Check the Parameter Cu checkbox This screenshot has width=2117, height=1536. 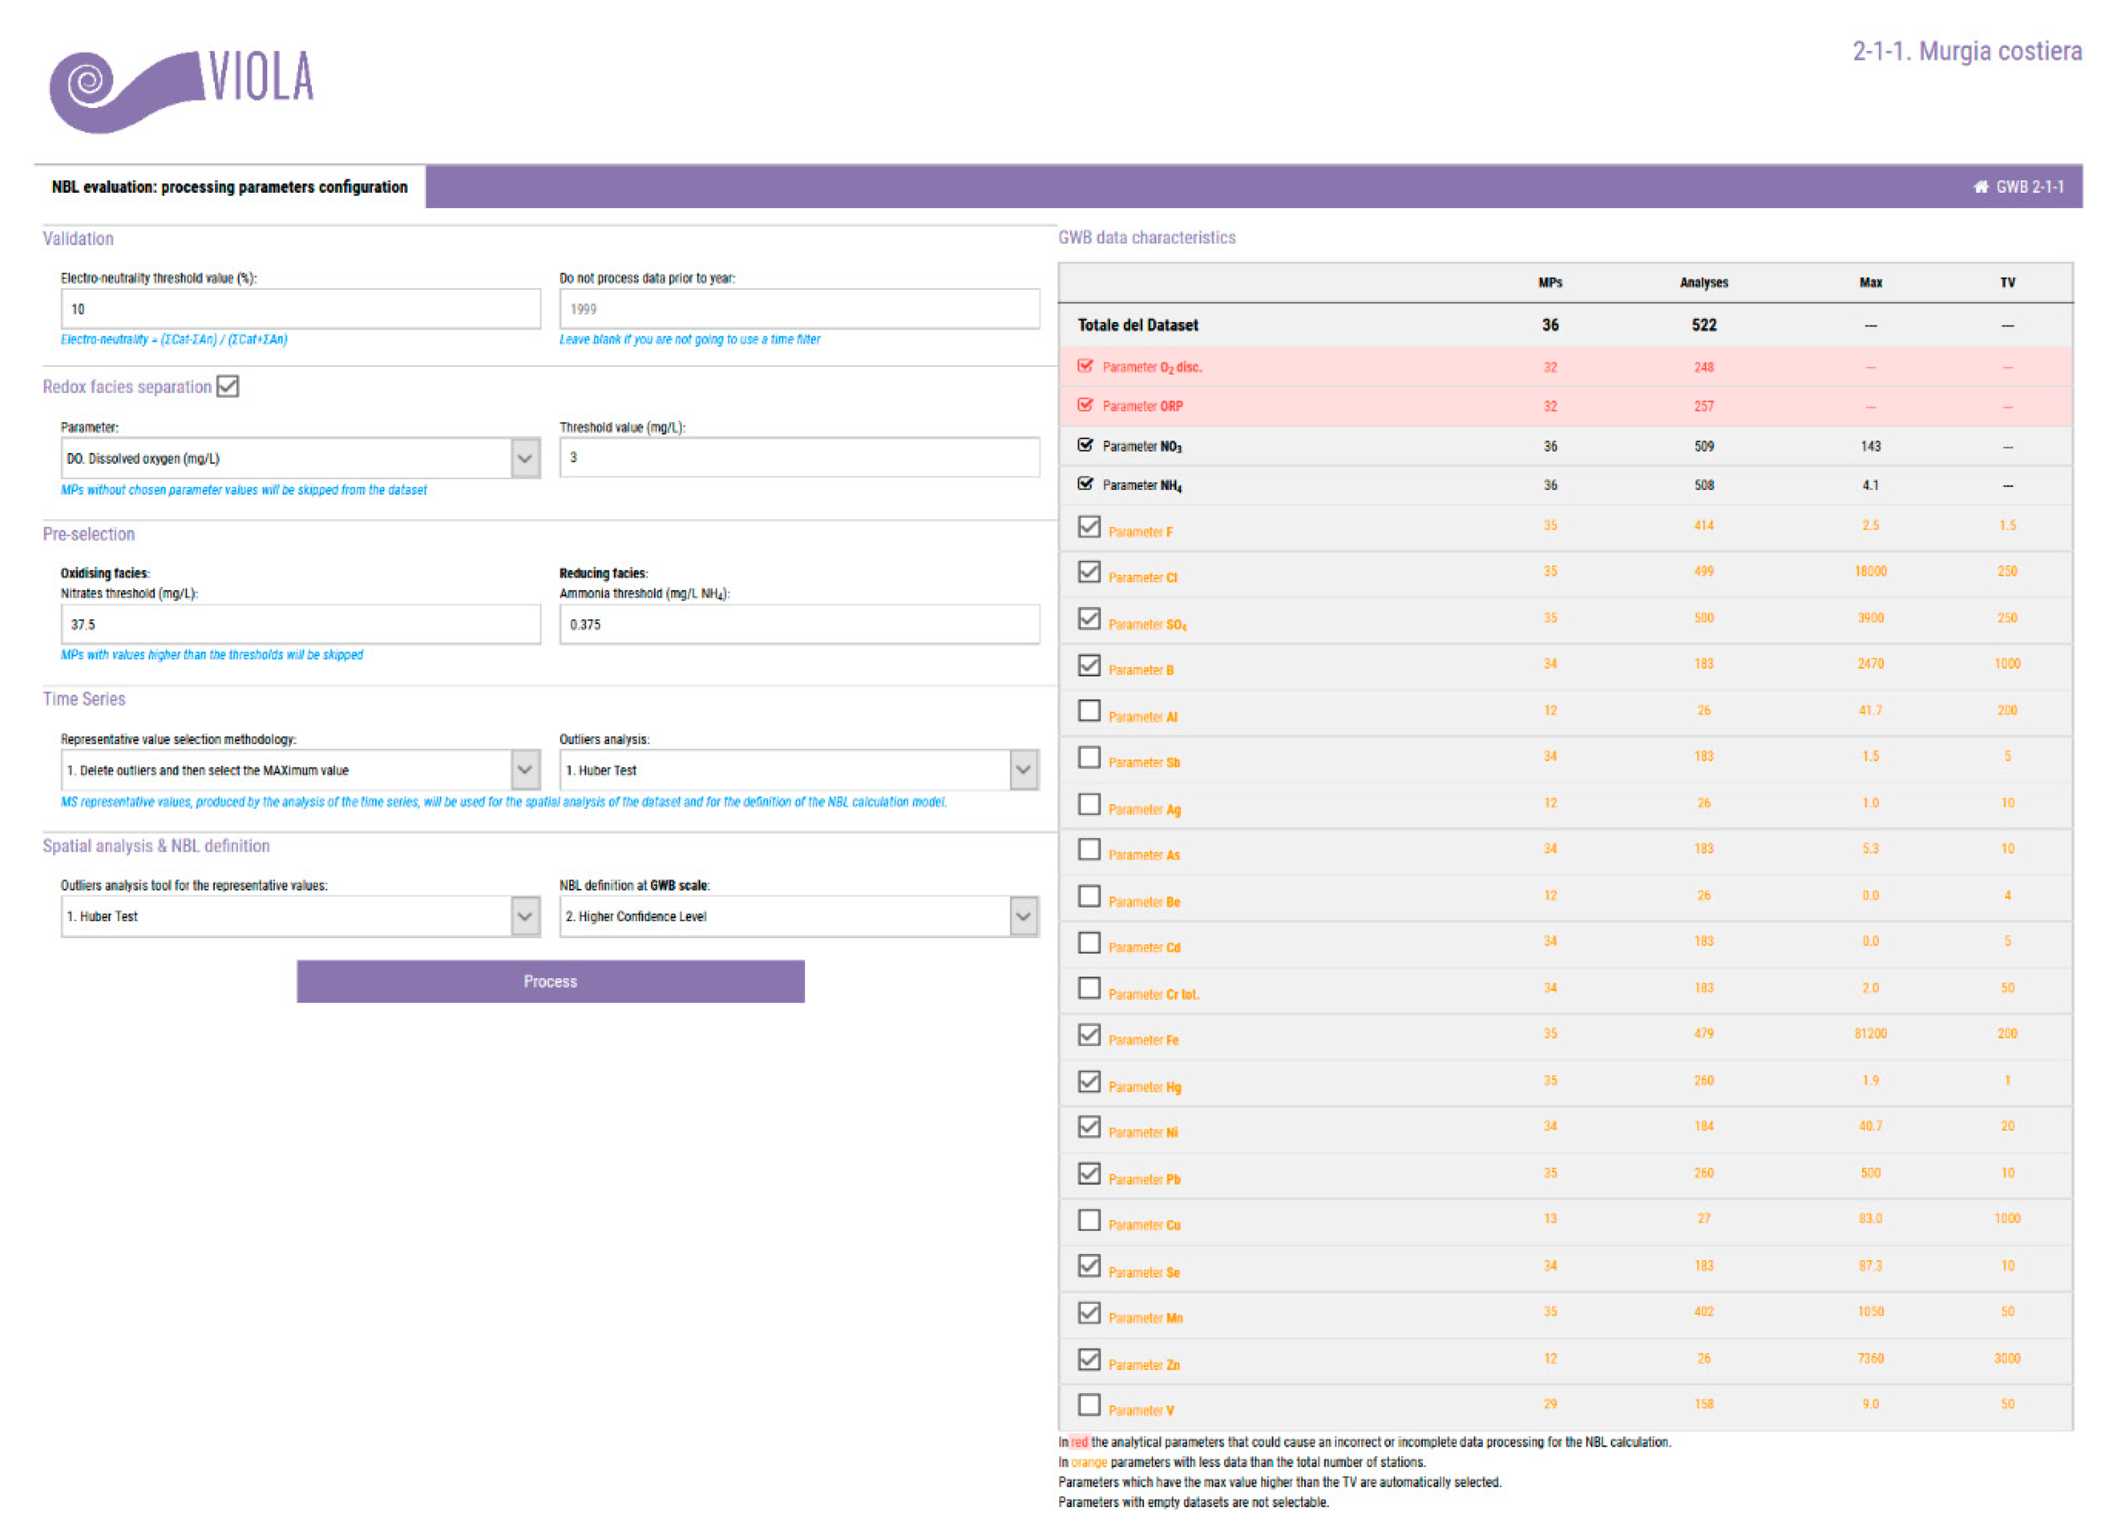1088,1221
